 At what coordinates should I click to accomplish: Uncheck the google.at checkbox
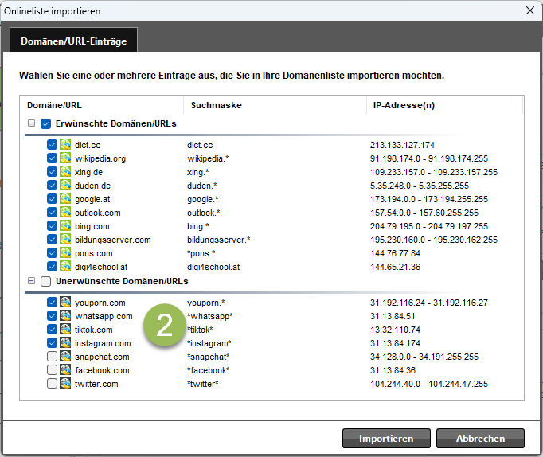click(x=52, y=199)
